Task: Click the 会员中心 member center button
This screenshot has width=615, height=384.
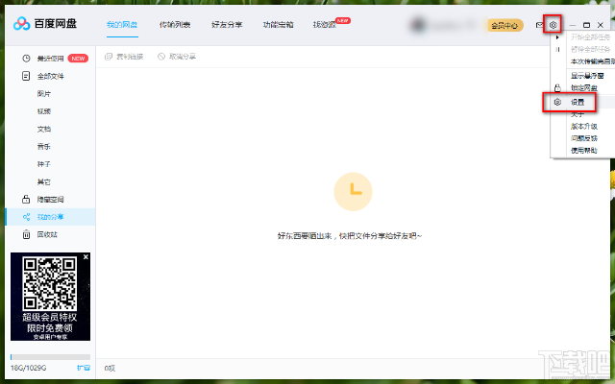Action: [504, 25]
